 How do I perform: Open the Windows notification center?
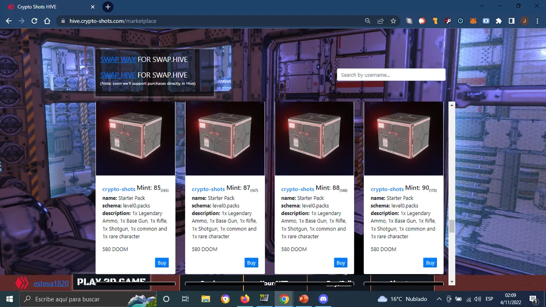(533, 299)
